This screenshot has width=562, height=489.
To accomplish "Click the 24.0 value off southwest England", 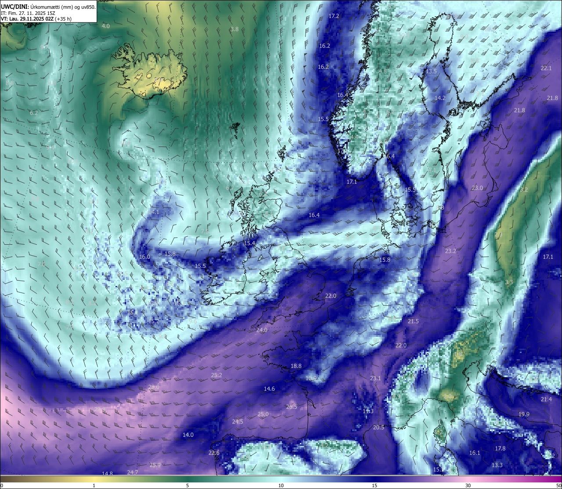I will 262,330.
